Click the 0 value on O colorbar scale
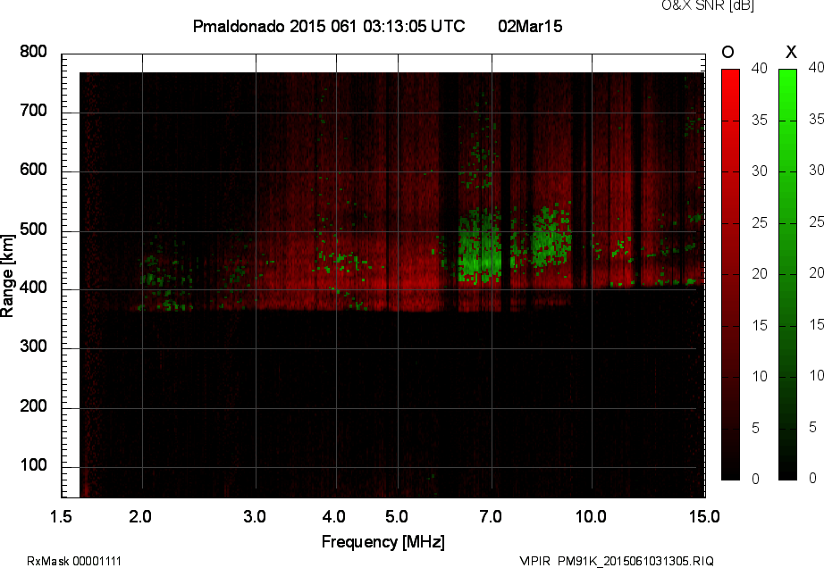The image size is (824, 568). [756, 478]
